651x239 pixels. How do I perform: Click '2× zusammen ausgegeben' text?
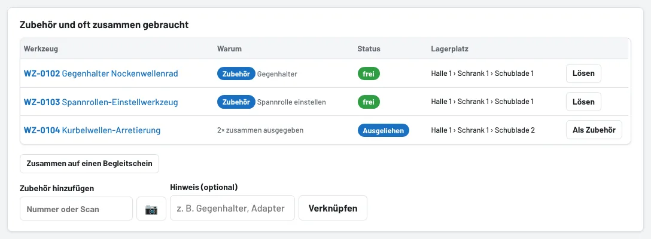[x=260, y=130]
